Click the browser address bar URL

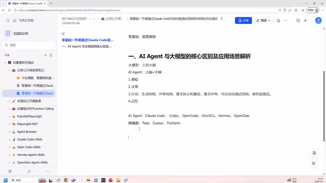coord(69,10)
